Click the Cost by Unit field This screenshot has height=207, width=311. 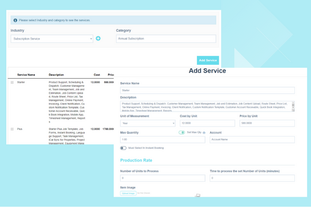coord(207,123)
